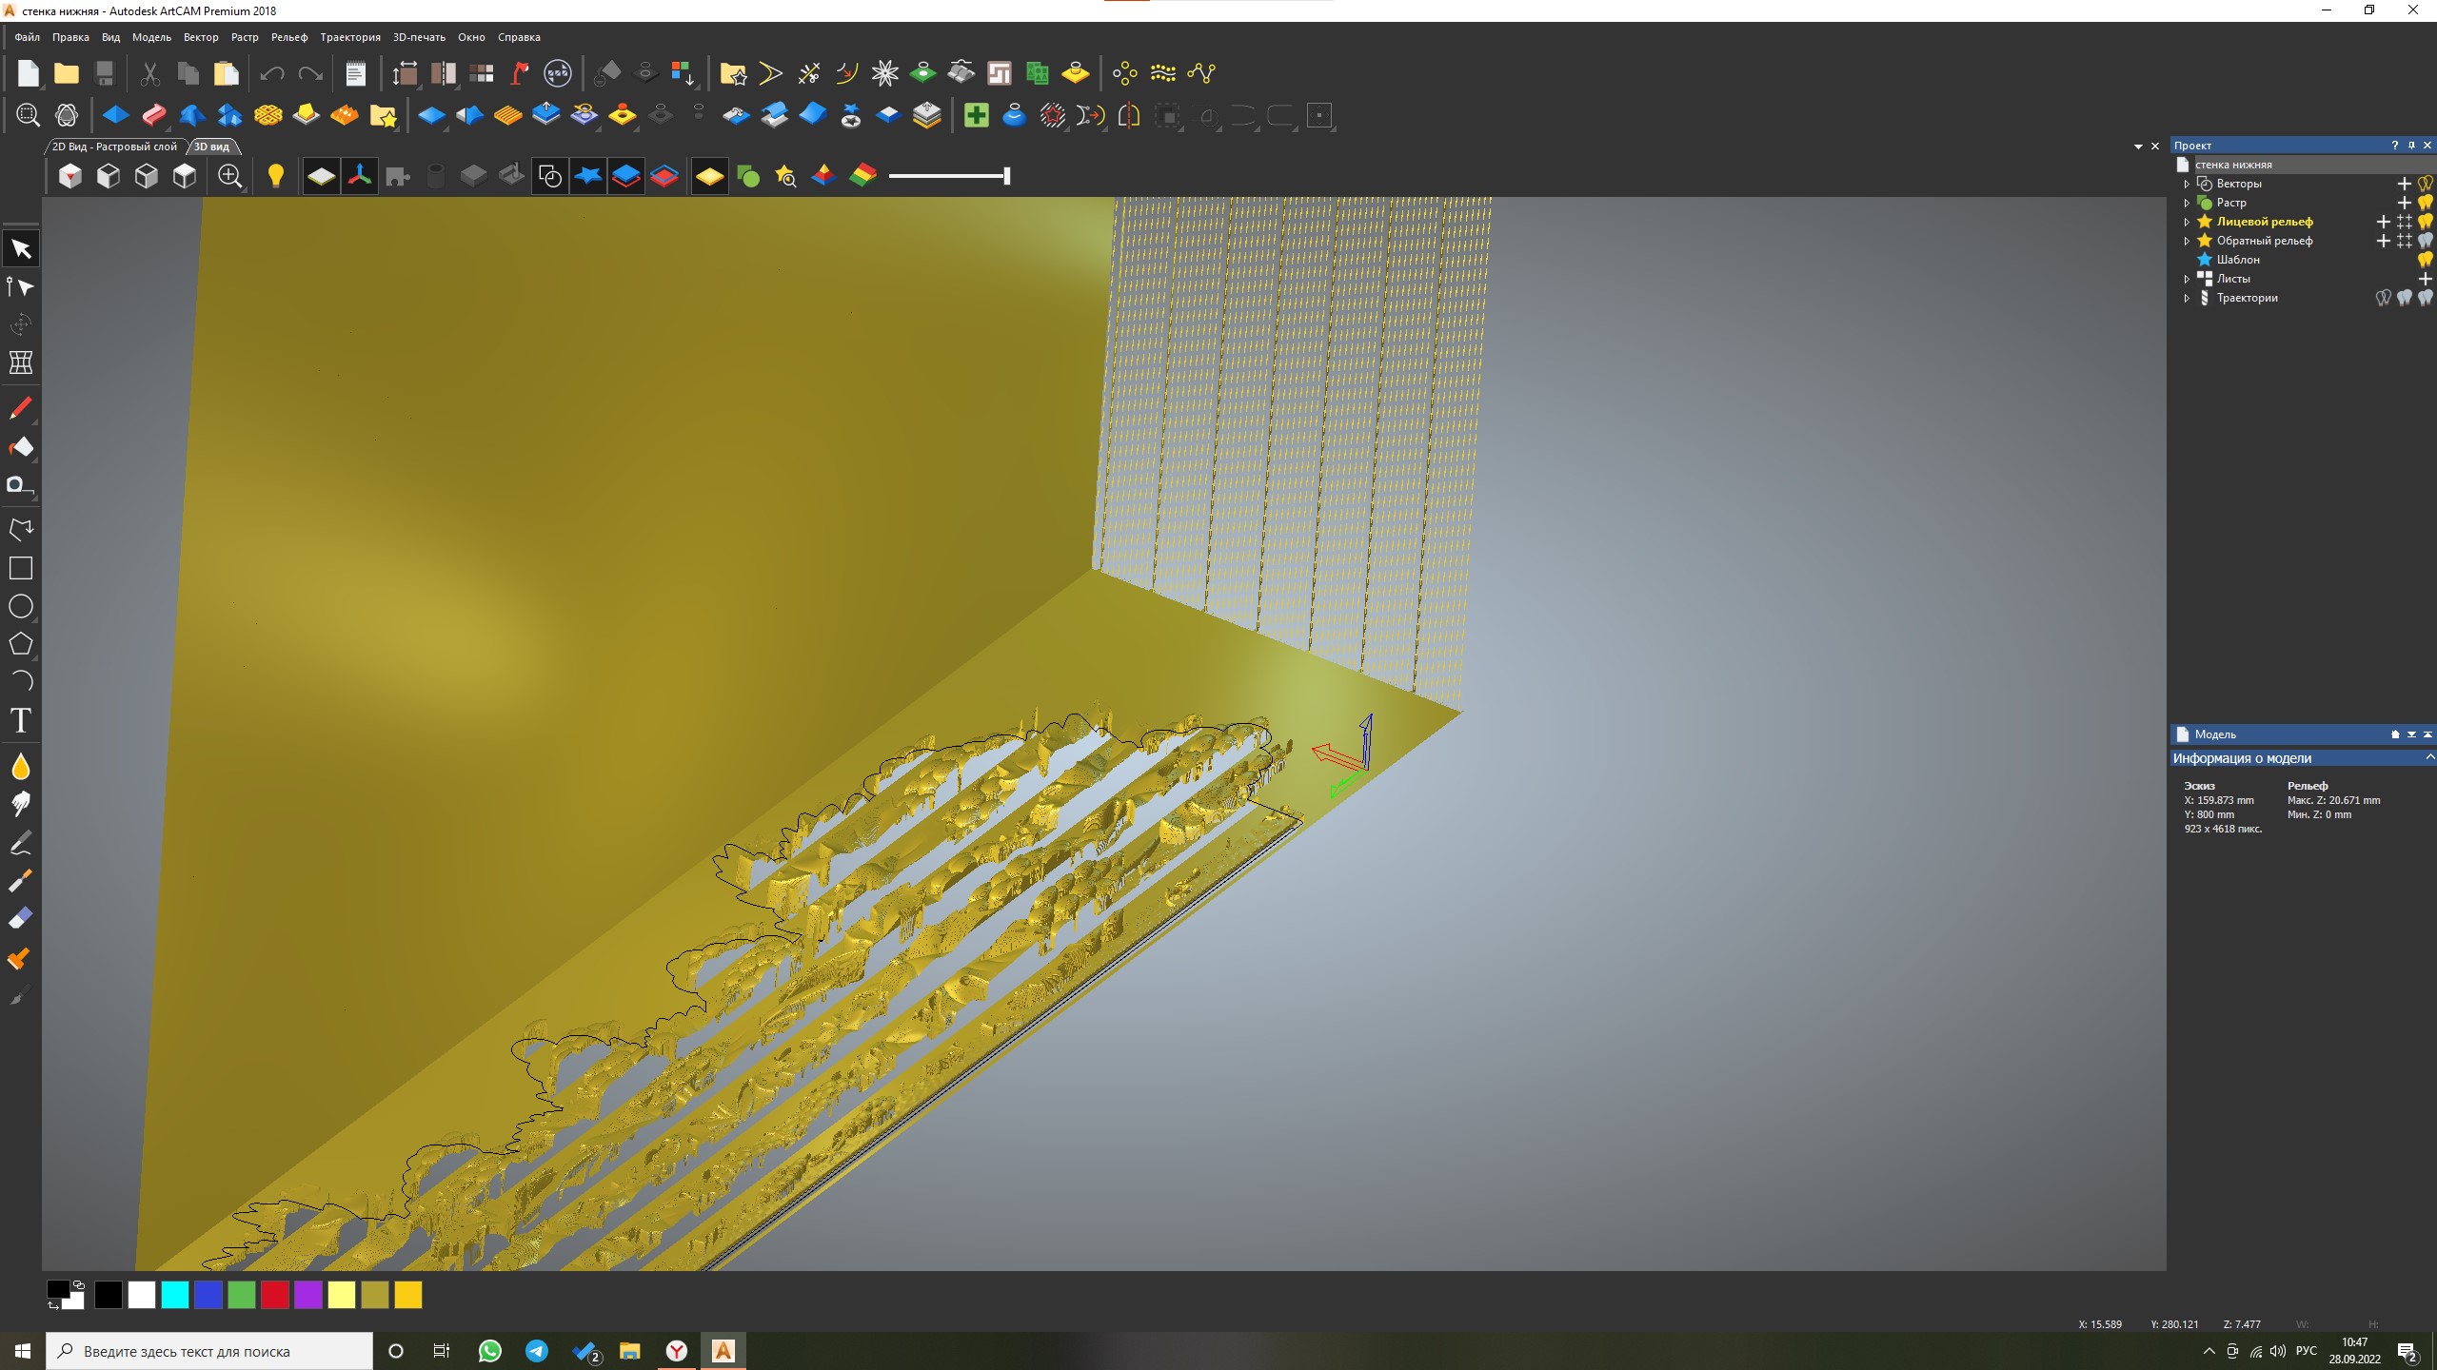This screenshot has width=2437, height=1370.
Task: Open file with yellow folder icon
Action: [66, 73]
